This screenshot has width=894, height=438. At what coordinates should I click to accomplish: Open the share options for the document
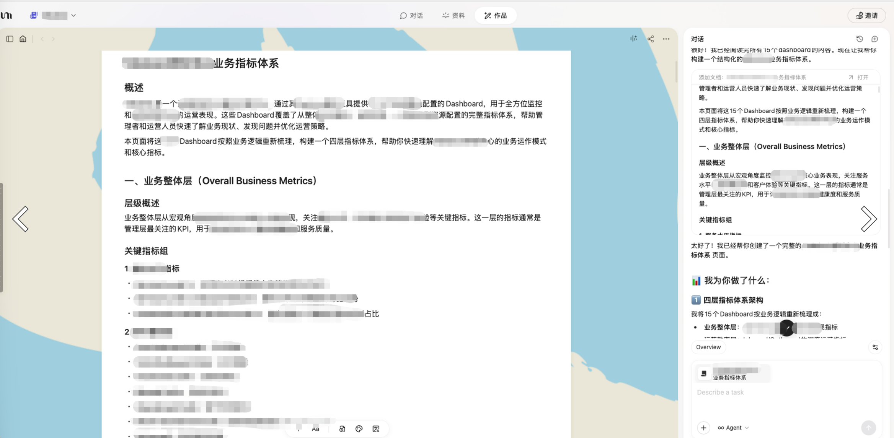point(651,39)
